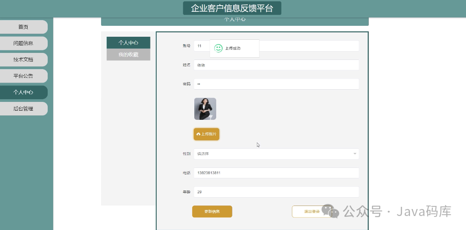Open the 首页 sidebar item
The height and width of the screenshot is (230, 466).
23,27
